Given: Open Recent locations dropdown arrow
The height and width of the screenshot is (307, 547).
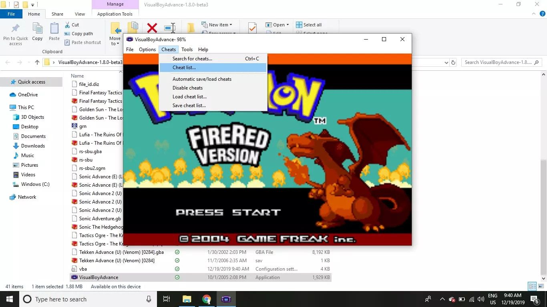Looking at the screenshot, I should coord(28,63).
